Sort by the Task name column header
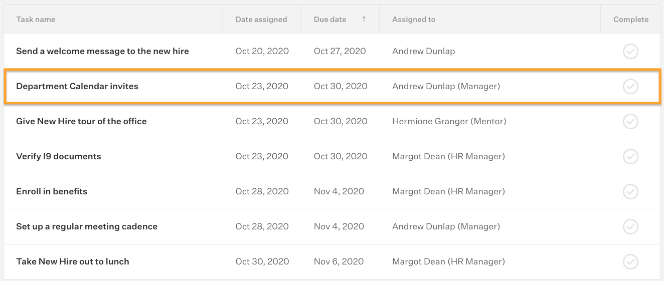Screen dimensions: 664x281 36,20
